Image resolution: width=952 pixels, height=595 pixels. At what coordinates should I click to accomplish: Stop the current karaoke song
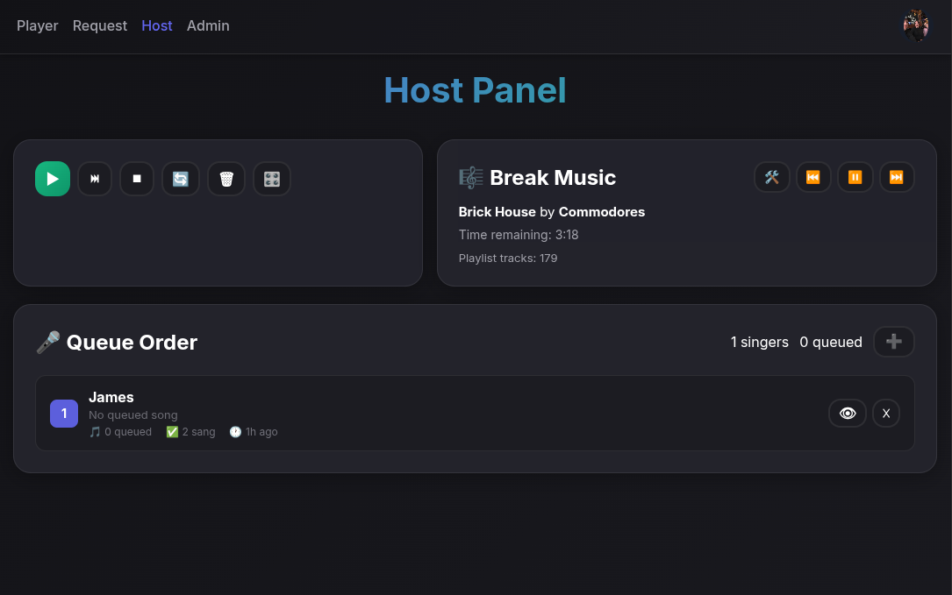pos(137,179)
